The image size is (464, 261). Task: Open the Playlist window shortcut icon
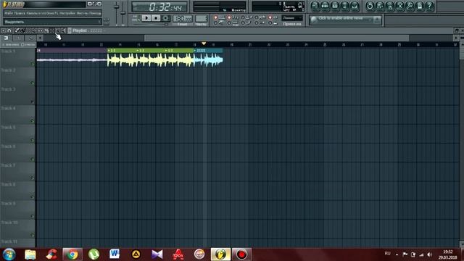(x=315, y=6)
